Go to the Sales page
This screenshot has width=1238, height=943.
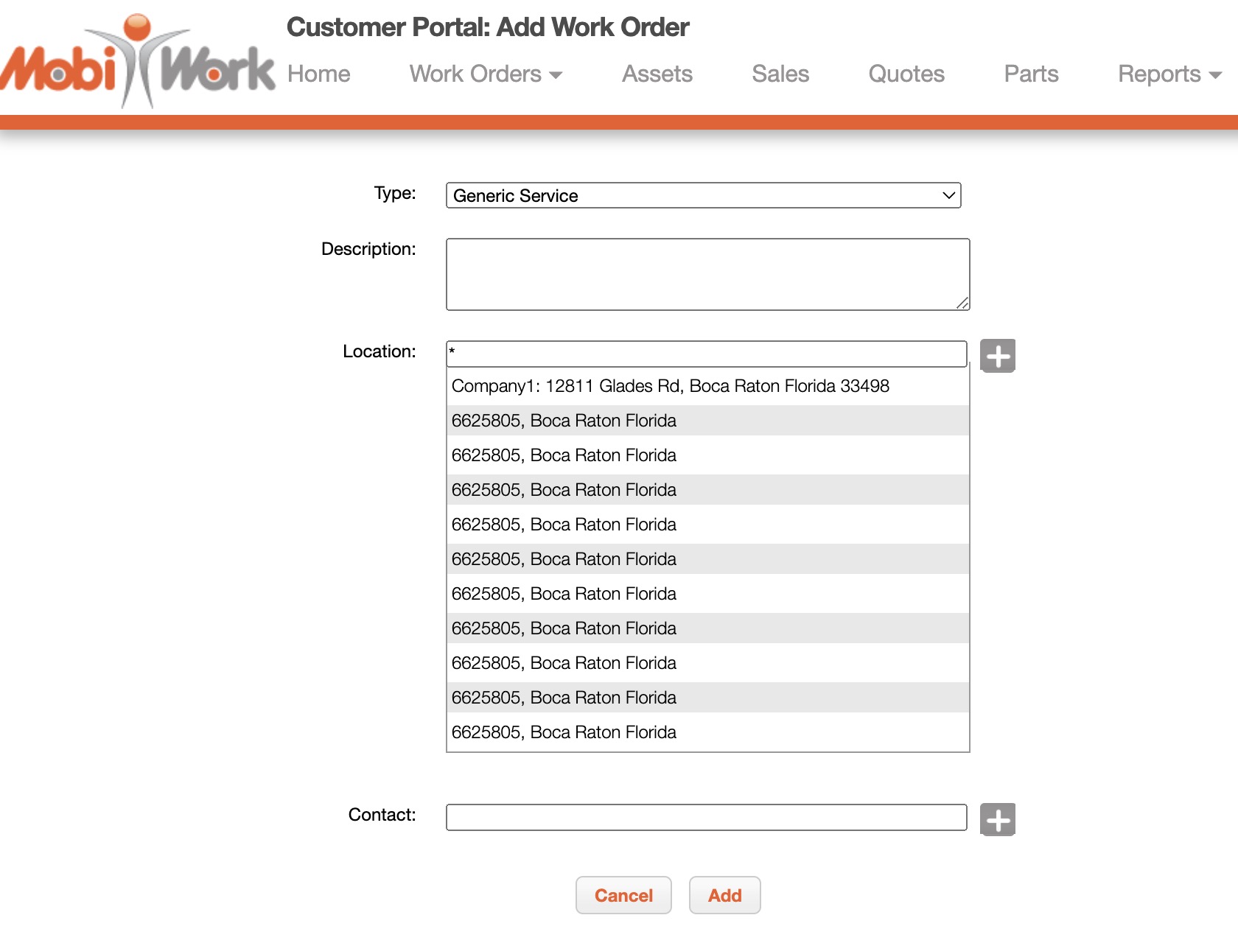coord(780,74)
